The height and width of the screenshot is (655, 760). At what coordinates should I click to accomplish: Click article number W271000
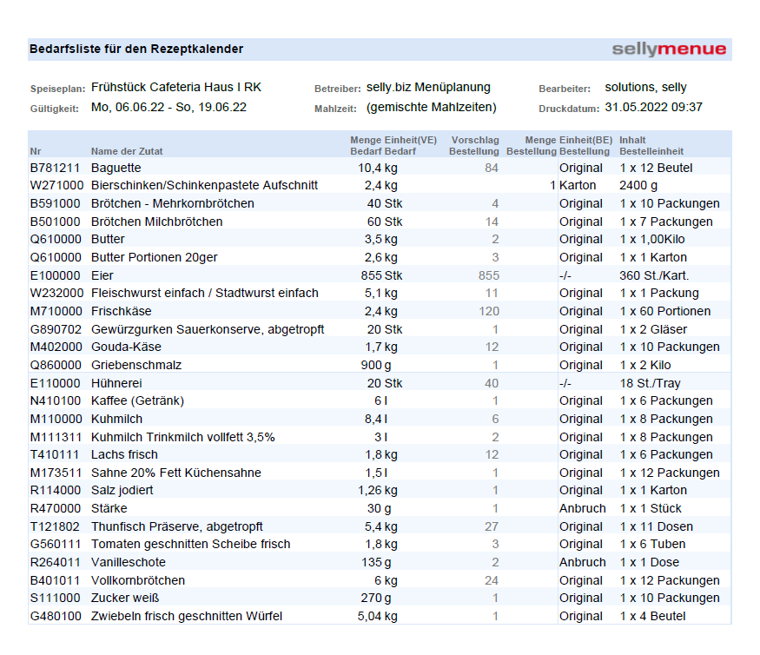(x=56, y=186)
